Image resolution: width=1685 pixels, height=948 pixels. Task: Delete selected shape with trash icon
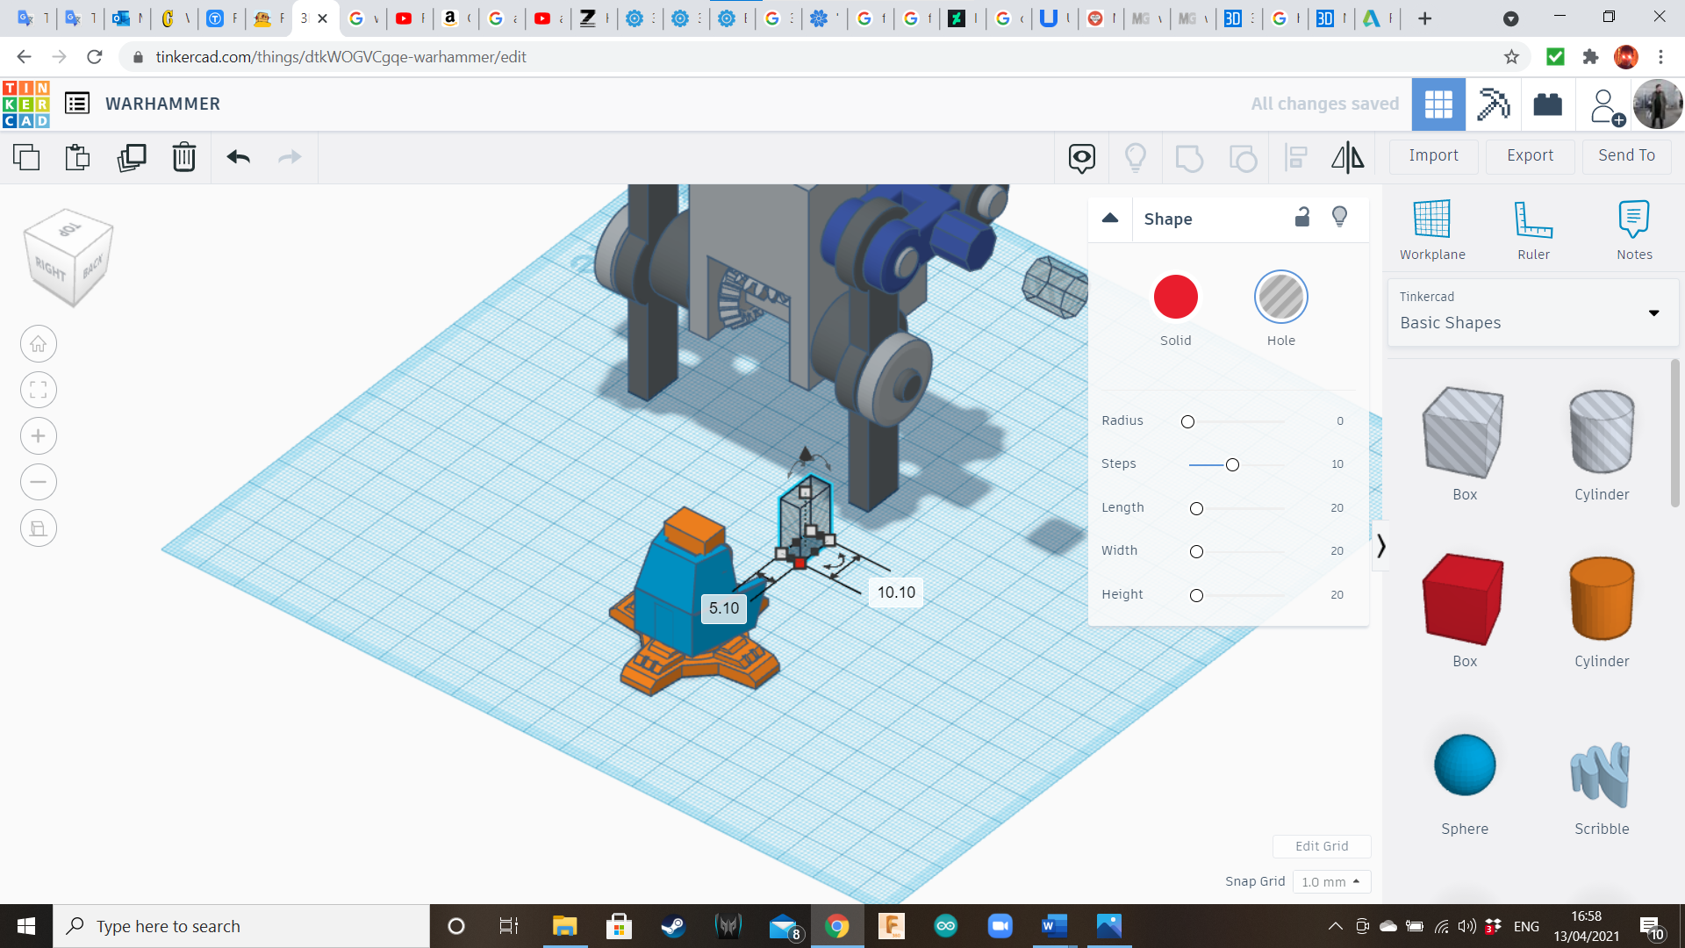(x=184, y=158)
